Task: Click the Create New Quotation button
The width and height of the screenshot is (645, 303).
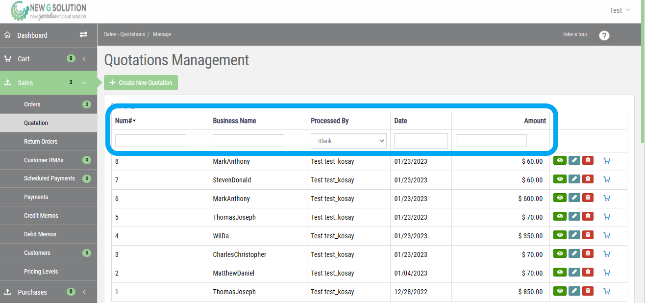Action: pyautogui.click(x=141, y=83)
